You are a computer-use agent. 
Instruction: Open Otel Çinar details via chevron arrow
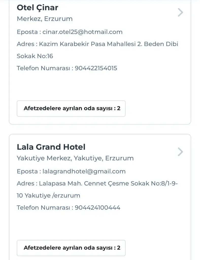pos(180,12)
